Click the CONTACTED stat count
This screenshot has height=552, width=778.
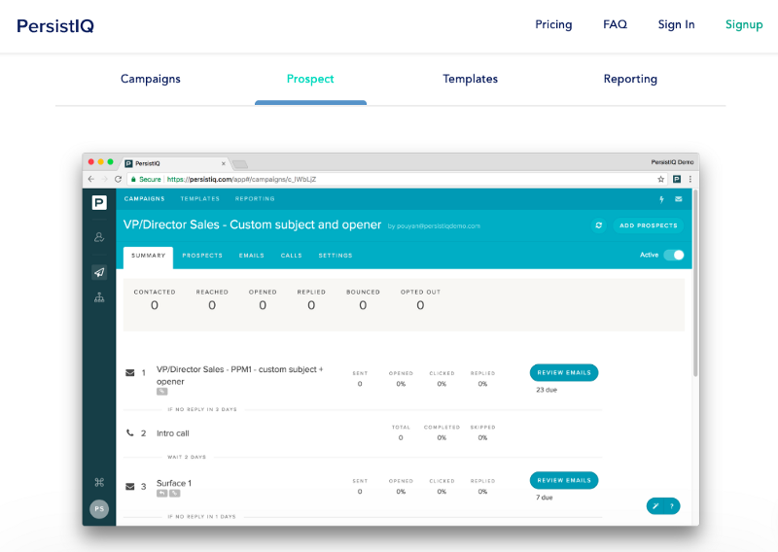coord(155,305)
